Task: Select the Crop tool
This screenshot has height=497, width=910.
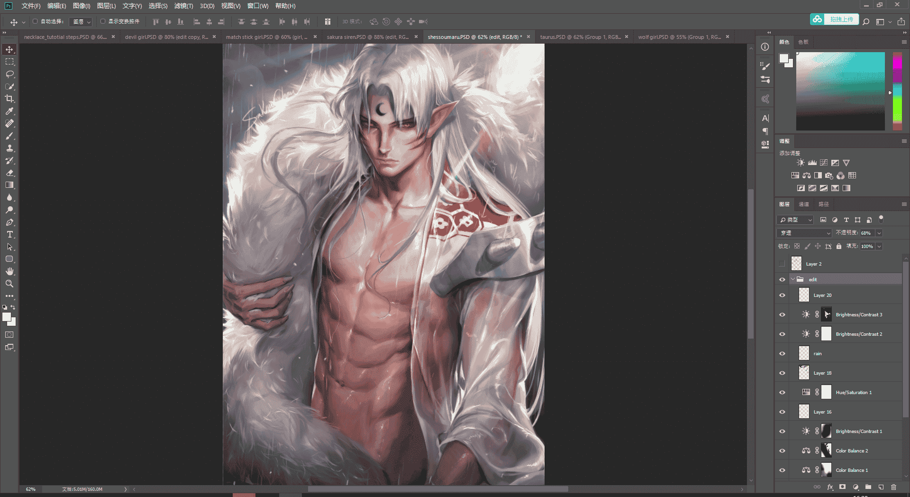Action: pyautogui.click(x=9, y=99)
